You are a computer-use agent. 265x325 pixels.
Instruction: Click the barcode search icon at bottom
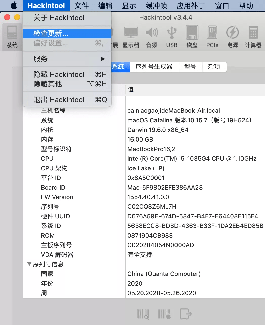point(143,314)
